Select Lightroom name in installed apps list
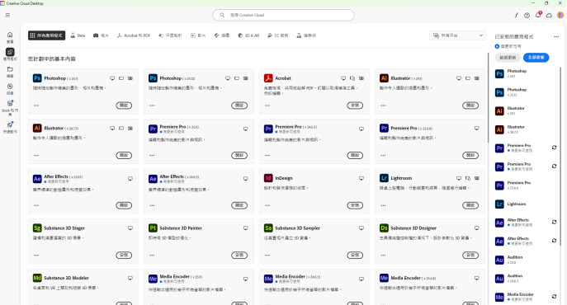Image resolution: width=567 pixels, height=305 pixels. pos(517,204)
